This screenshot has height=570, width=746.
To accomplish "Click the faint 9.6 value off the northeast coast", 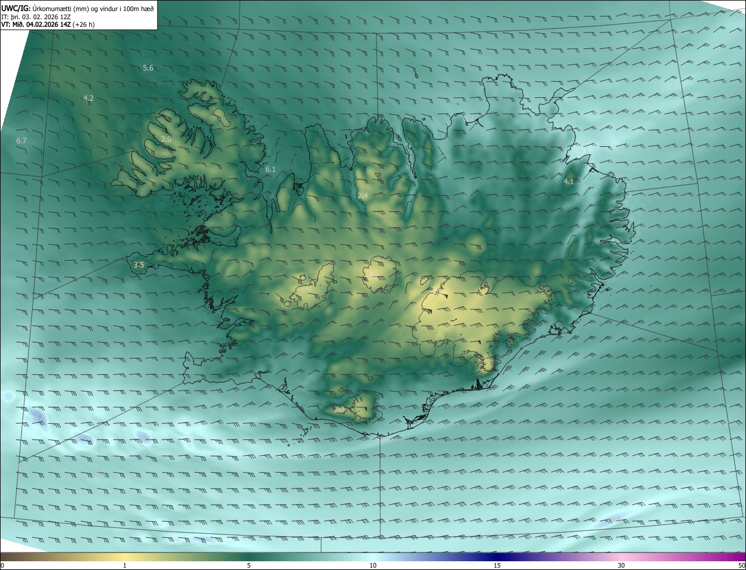I will pos(585,152).
